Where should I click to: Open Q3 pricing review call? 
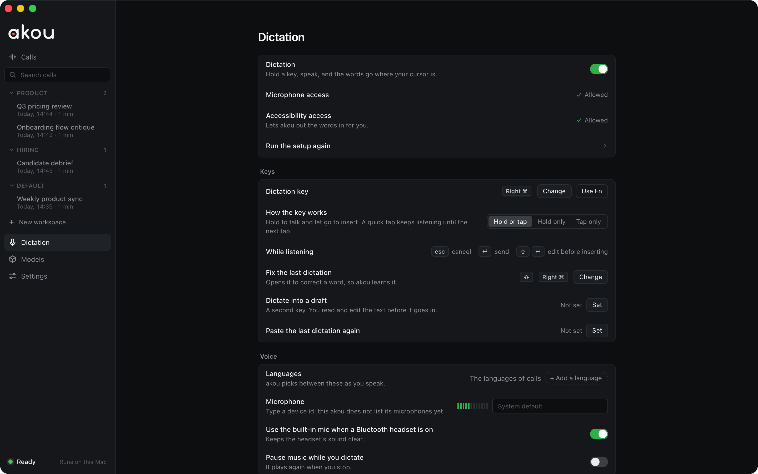click(x=58, y=110)
